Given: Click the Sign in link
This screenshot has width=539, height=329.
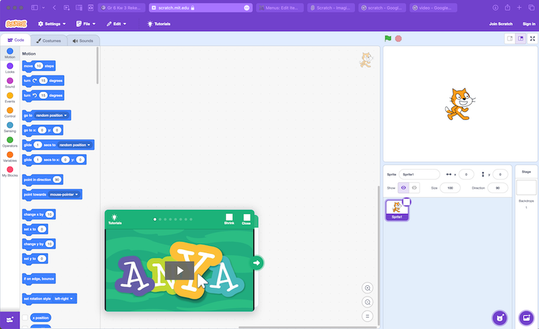Looking at the screenshot, I should pos(529,24).
